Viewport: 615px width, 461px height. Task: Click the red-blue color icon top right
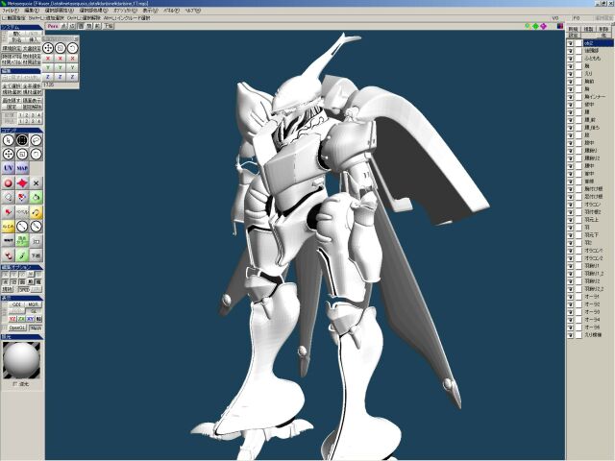coord(560,26)
